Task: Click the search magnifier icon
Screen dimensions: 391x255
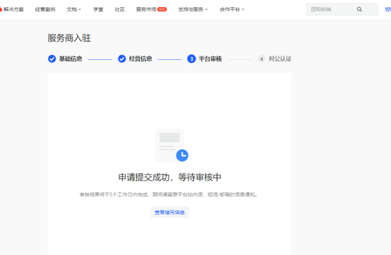Action: (x=359, y=9)
